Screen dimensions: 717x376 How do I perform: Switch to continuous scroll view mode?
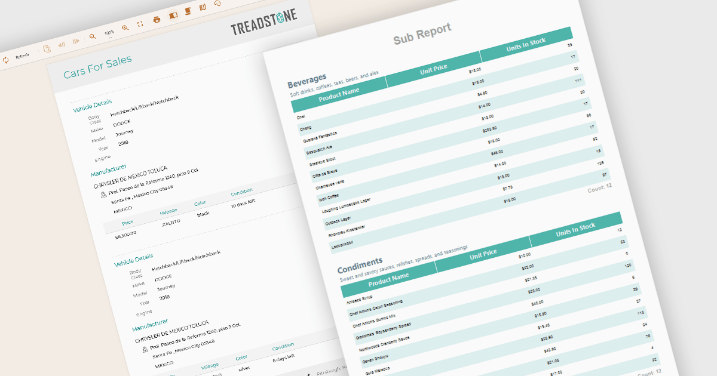188,11
